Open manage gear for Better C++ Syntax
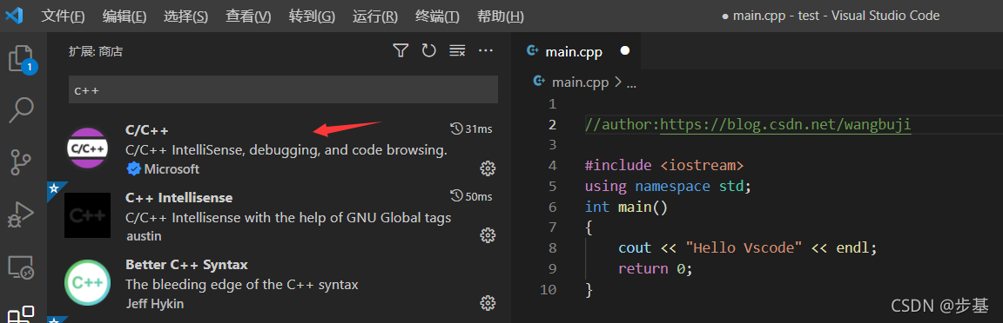The image size is (1003, 323). tap(488, 302)
